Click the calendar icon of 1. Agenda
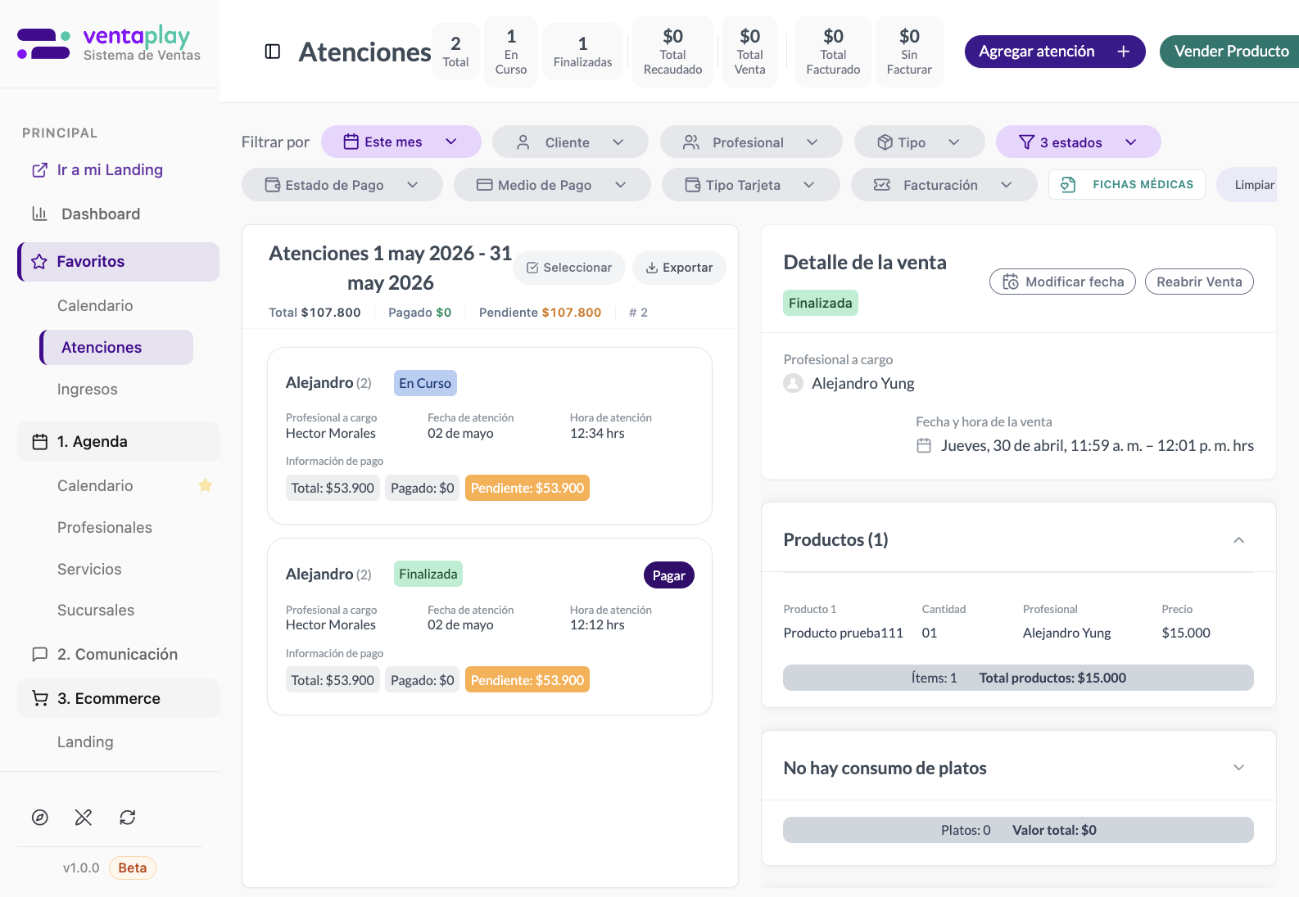1299x897 pixels. pyautogui.click(x=40, y=442)
